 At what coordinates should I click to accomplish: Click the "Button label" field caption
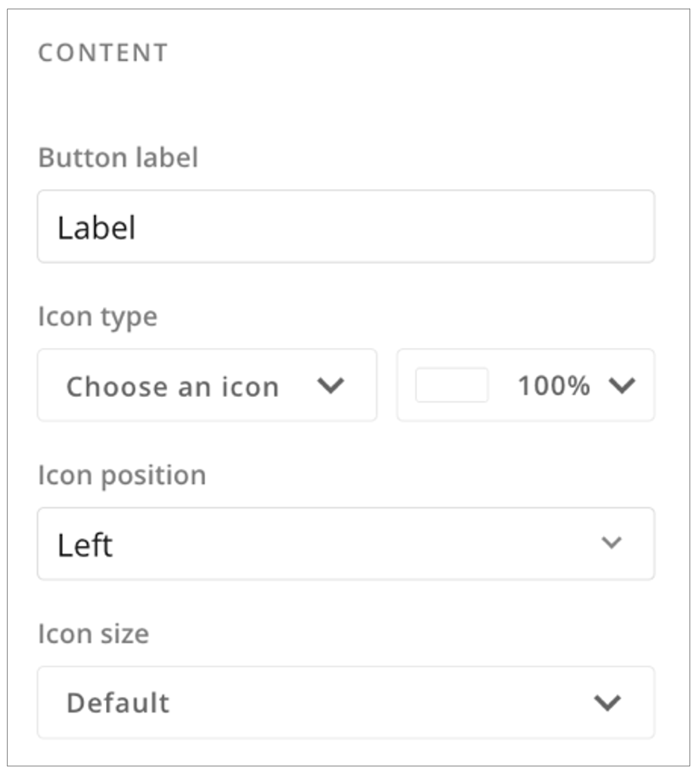tap(118, 158)
